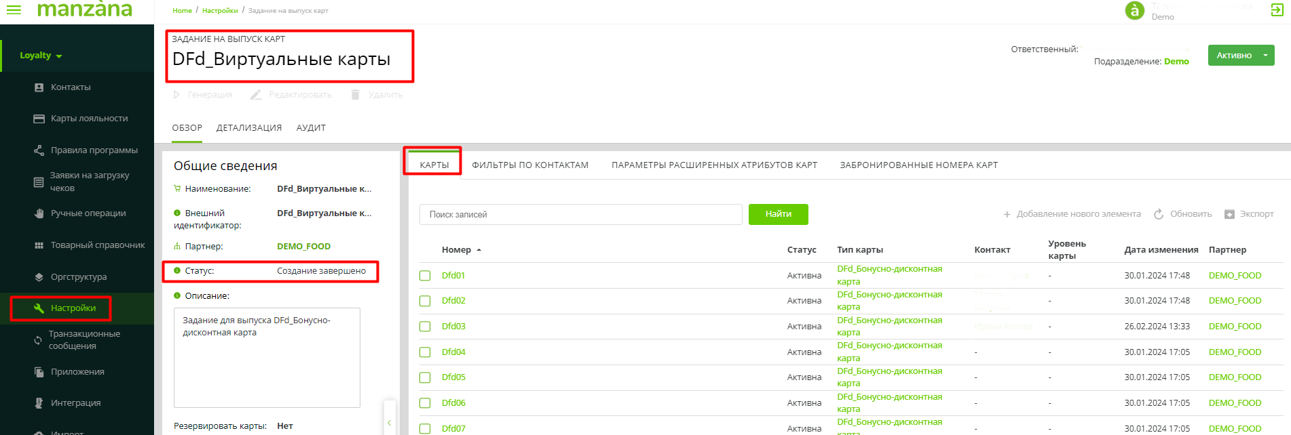Sort by the Номер column header
This screenshot has width=1291, height=435.
point(456,250)
